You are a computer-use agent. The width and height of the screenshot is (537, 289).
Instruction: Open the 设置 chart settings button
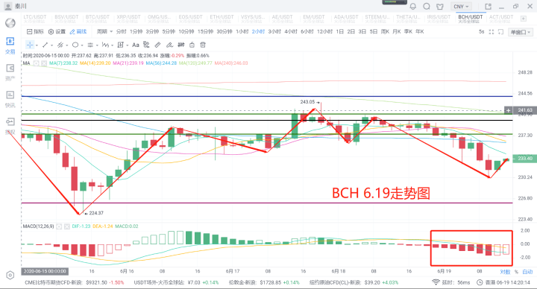[57, 31]
